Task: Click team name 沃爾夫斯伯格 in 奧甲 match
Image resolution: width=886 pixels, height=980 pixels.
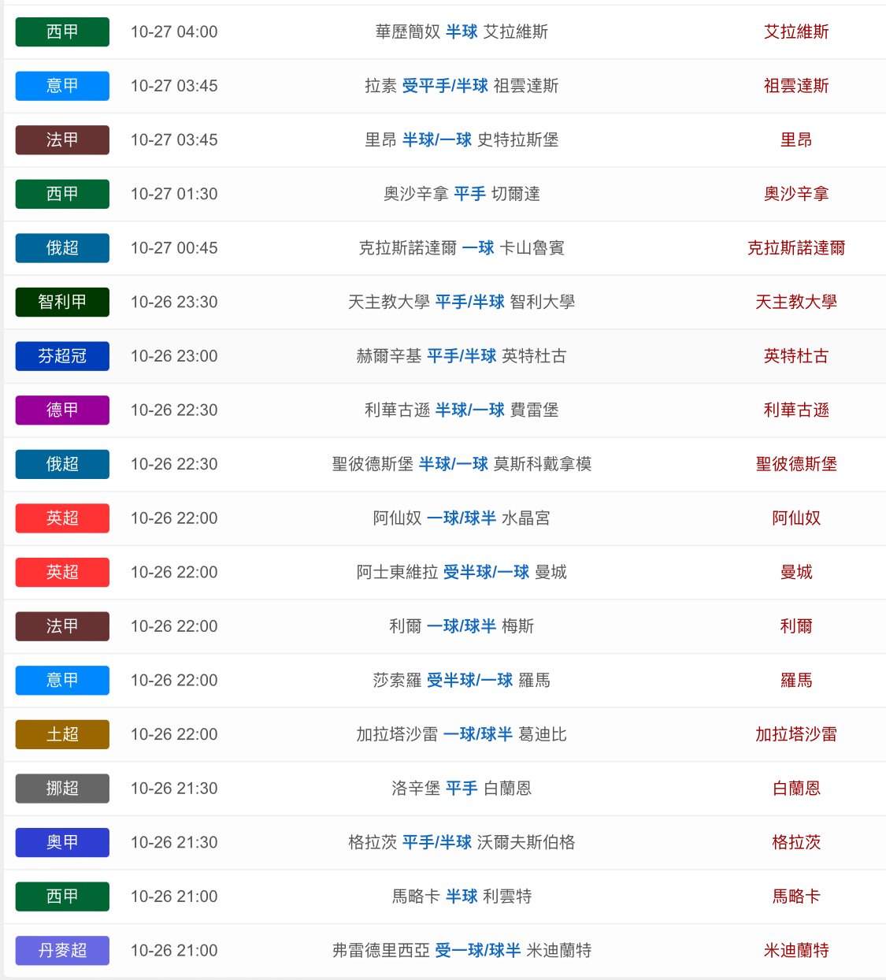Action: pos(525,842)
